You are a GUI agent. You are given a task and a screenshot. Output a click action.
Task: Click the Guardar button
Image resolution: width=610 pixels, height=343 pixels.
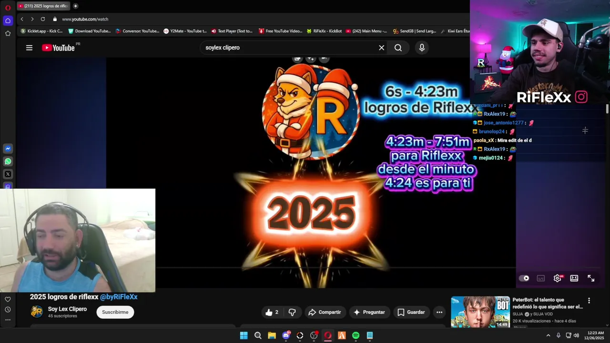[x=411, y=313]
